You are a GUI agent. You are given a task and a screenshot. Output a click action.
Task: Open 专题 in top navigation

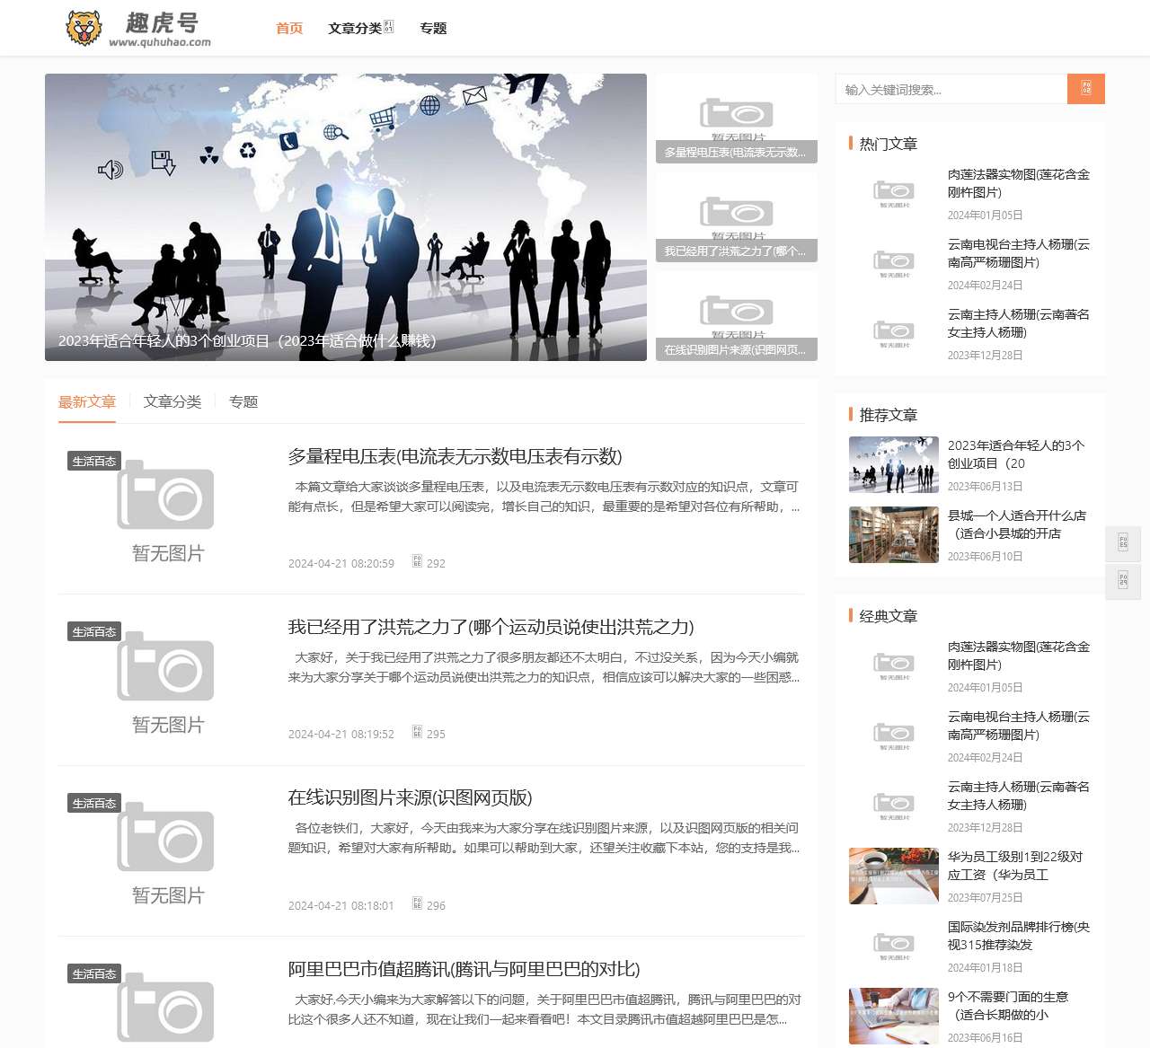point(433,28)
